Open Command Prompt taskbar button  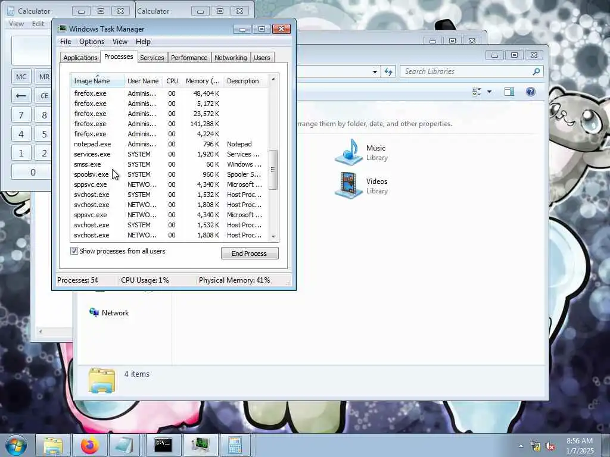click(x=163, y=445)
